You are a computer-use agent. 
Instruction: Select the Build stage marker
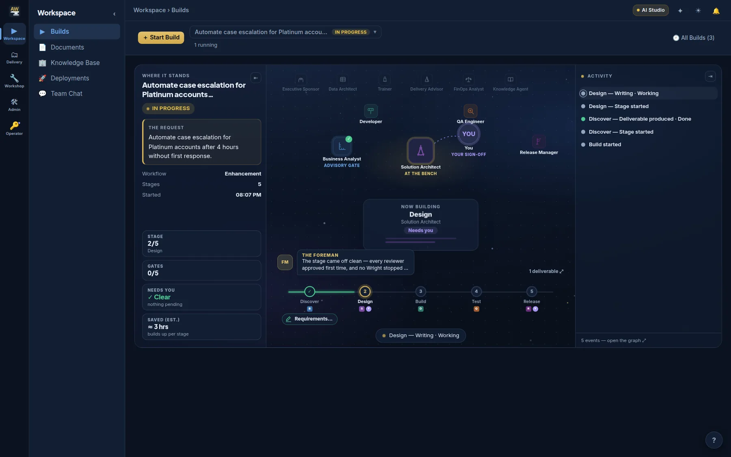pyautogui.click(x=421, y=292)
